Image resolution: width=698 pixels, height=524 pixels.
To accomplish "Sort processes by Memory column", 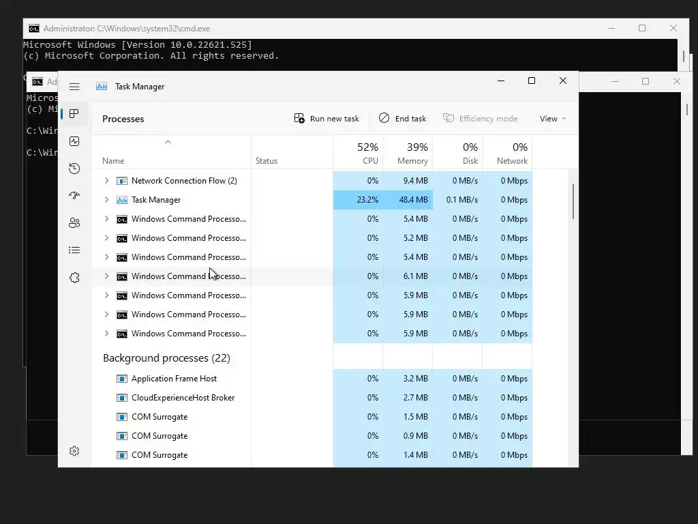I will [408, 153].
